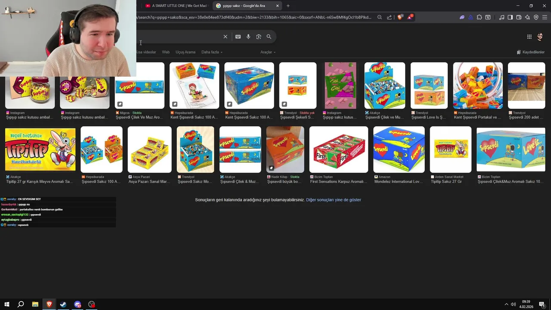Open First Sensations Karpuz Aromalı image
The width and height of the screenshot is (551, 310).
click(x=339, y=149)
